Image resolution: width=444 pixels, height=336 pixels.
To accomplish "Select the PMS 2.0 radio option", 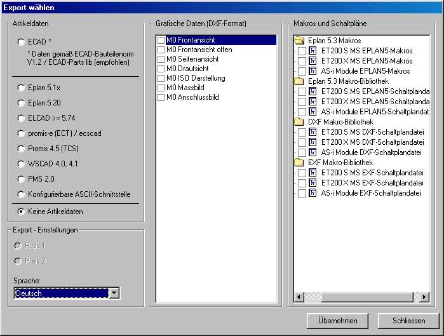I will click(x=21, y=179).
